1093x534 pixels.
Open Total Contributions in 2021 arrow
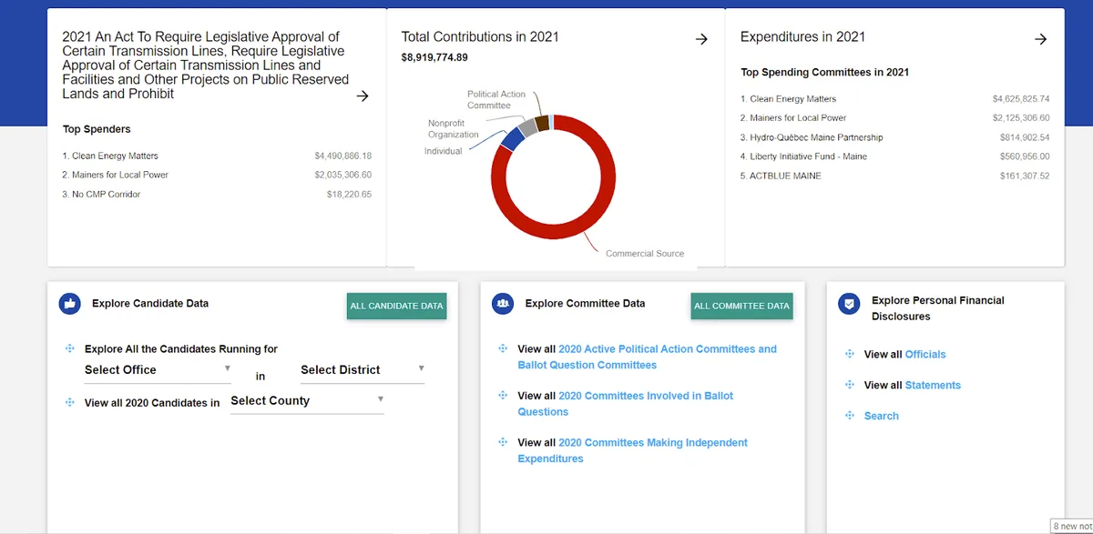[701, 39]
